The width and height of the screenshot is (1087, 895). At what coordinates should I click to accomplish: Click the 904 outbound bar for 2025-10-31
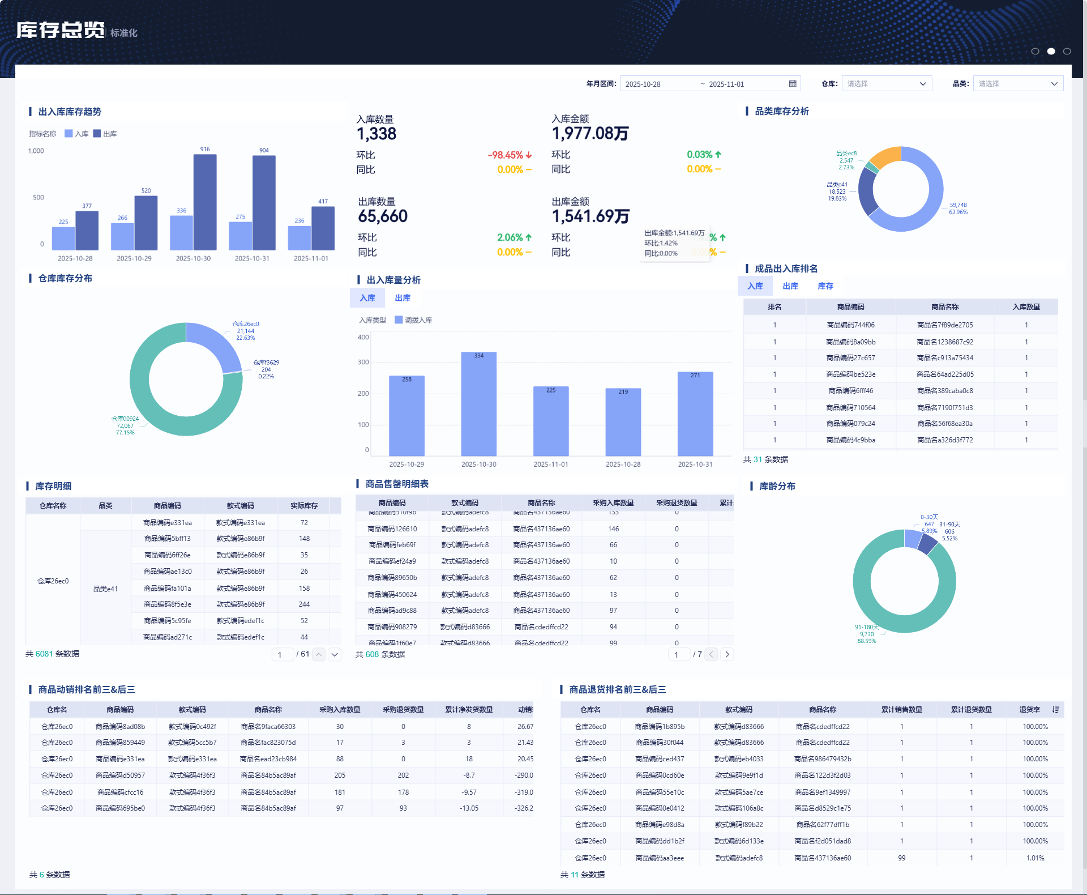pos(264,203)
